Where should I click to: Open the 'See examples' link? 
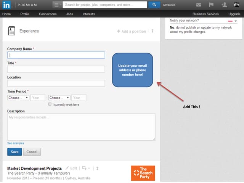(x=16, y=143)
